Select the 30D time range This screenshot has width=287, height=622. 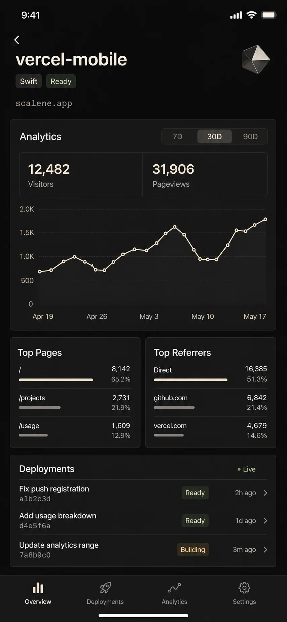pyautogui.click(x=214, y=137)
